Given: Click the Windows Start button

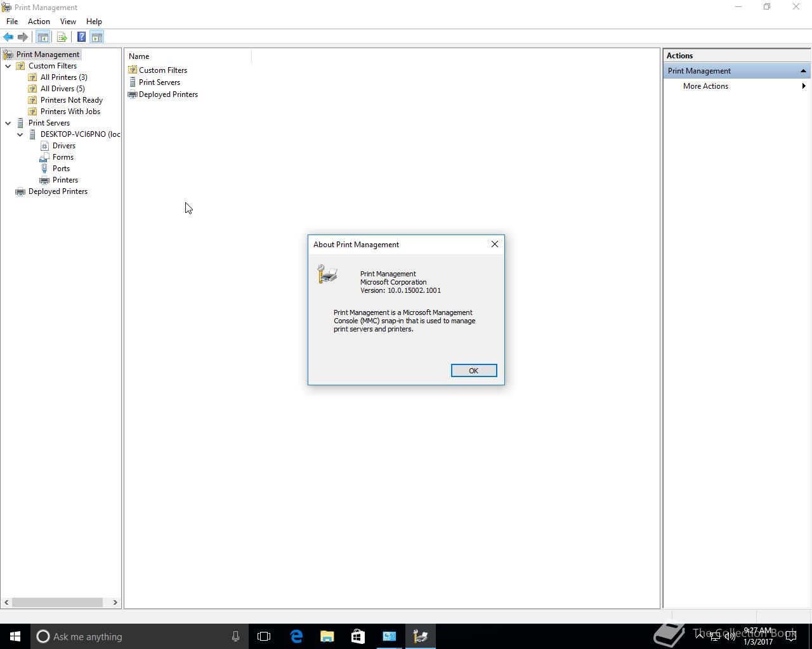Looking at the screenshot, I should [15, 636].
